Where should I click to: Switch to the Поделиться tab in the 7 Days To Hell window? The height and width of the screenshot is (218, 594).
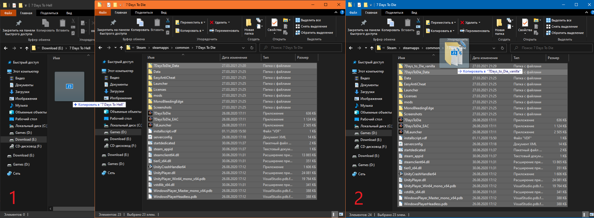click(49, 13)
